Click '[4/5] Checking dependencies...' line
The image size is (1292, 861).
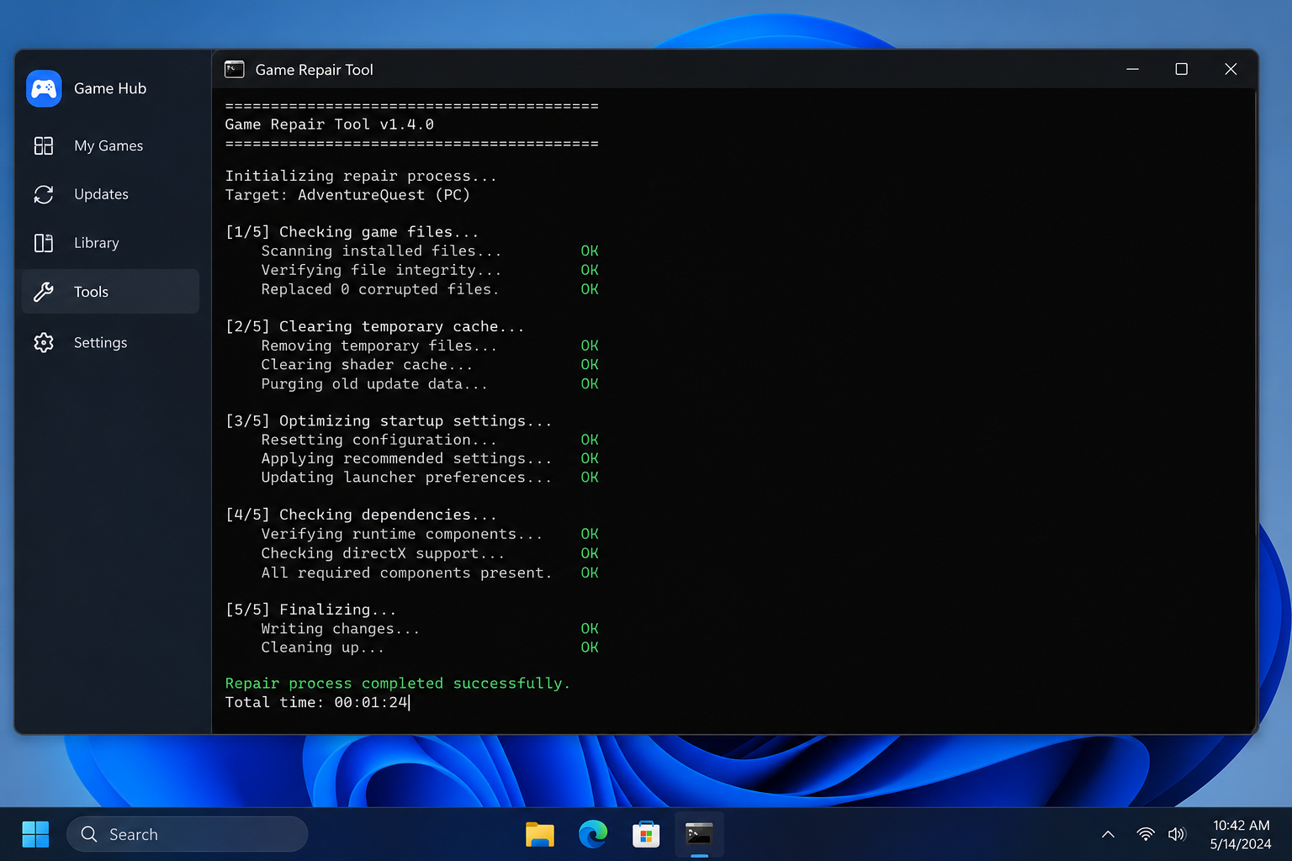point(361,515)
